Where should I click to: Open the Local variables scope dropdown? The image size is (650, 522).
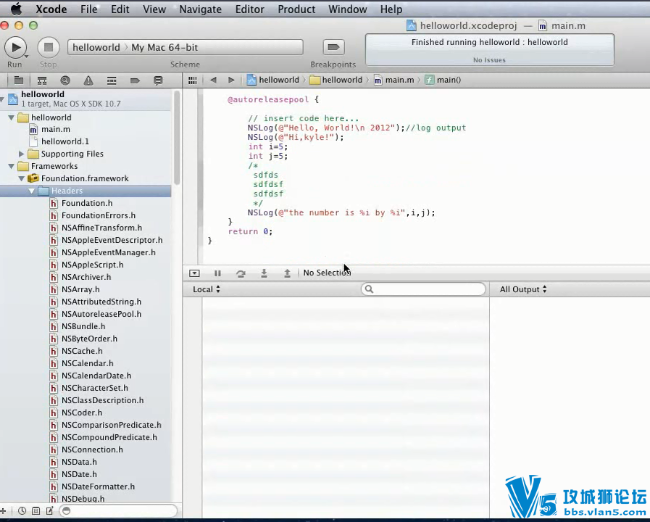(x=207, y=289)
